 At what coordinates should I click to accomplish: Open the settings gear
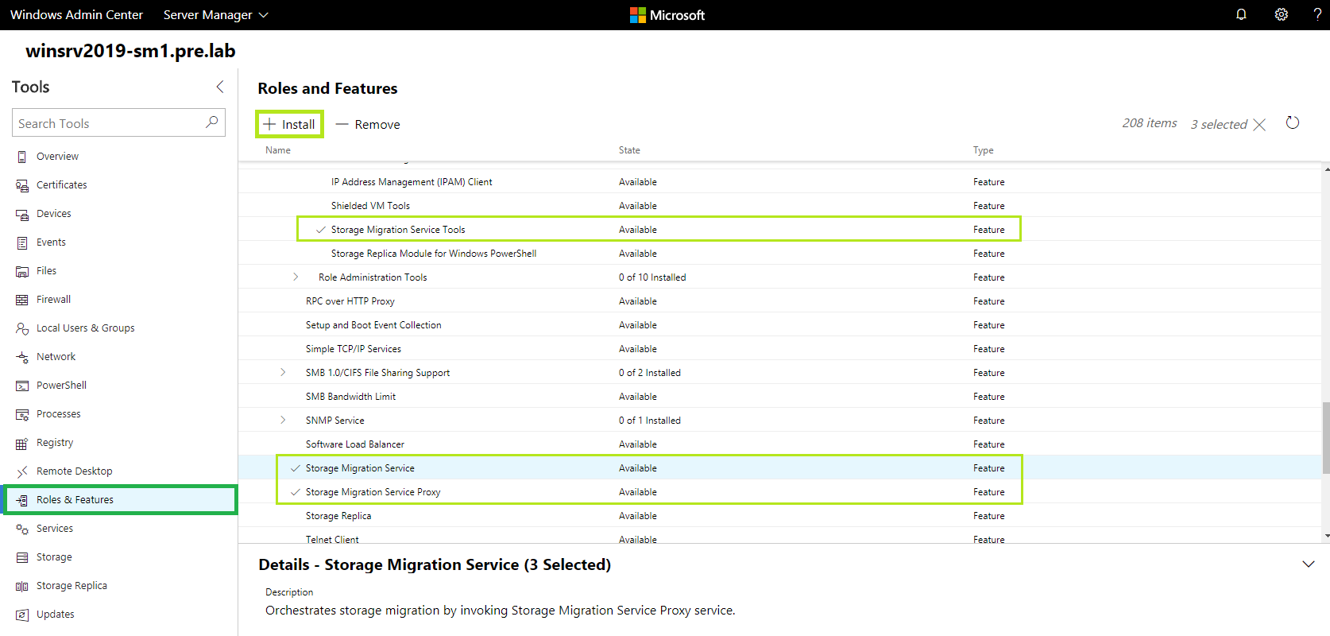(x=1281, y=14)
